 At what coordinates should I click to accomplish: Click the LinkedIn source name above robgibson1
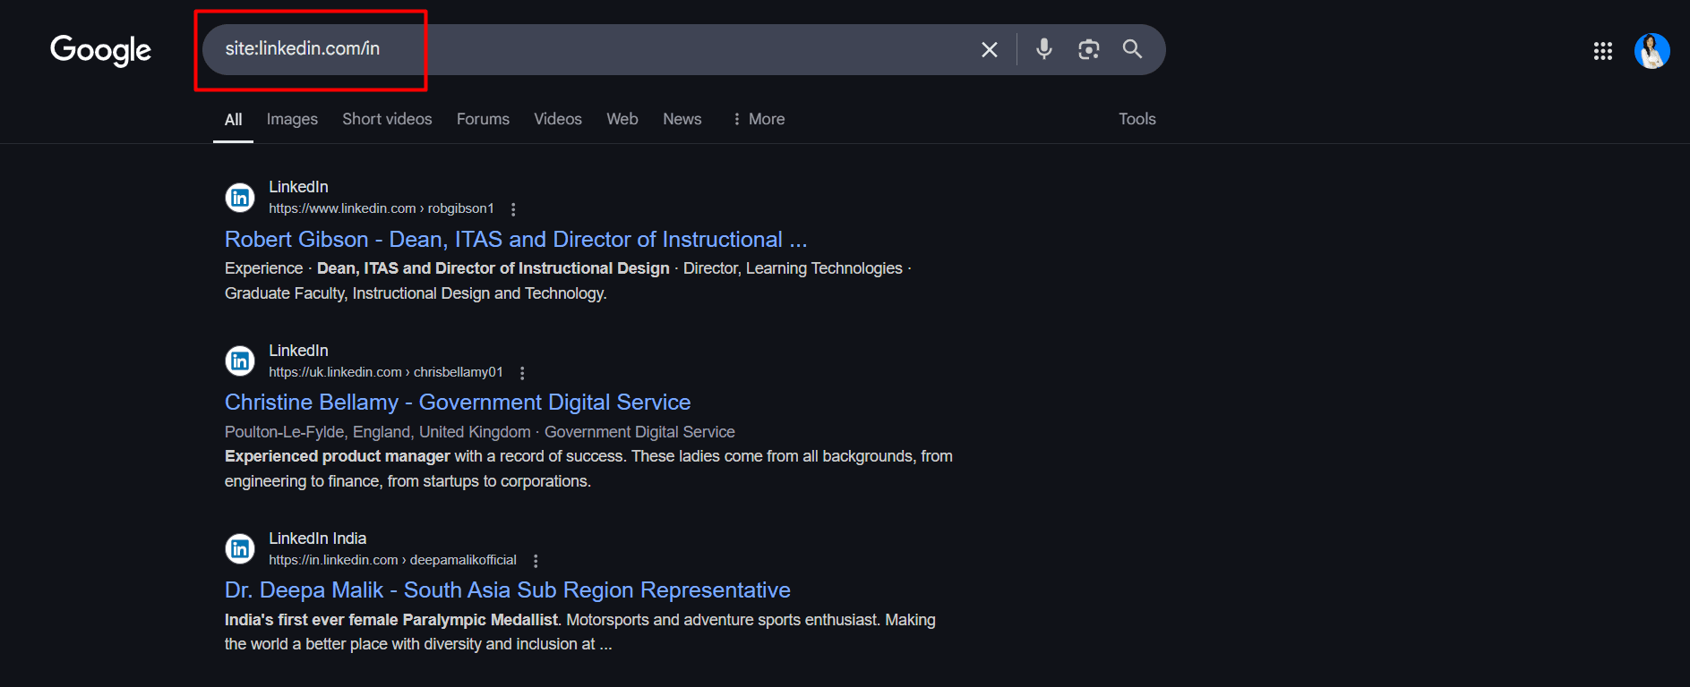(x=298, y=187)
